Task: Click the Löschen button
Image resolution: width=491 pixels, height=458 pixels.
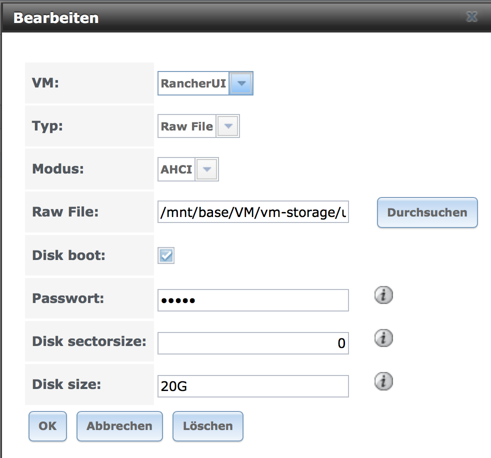Action: pos(208,426)
